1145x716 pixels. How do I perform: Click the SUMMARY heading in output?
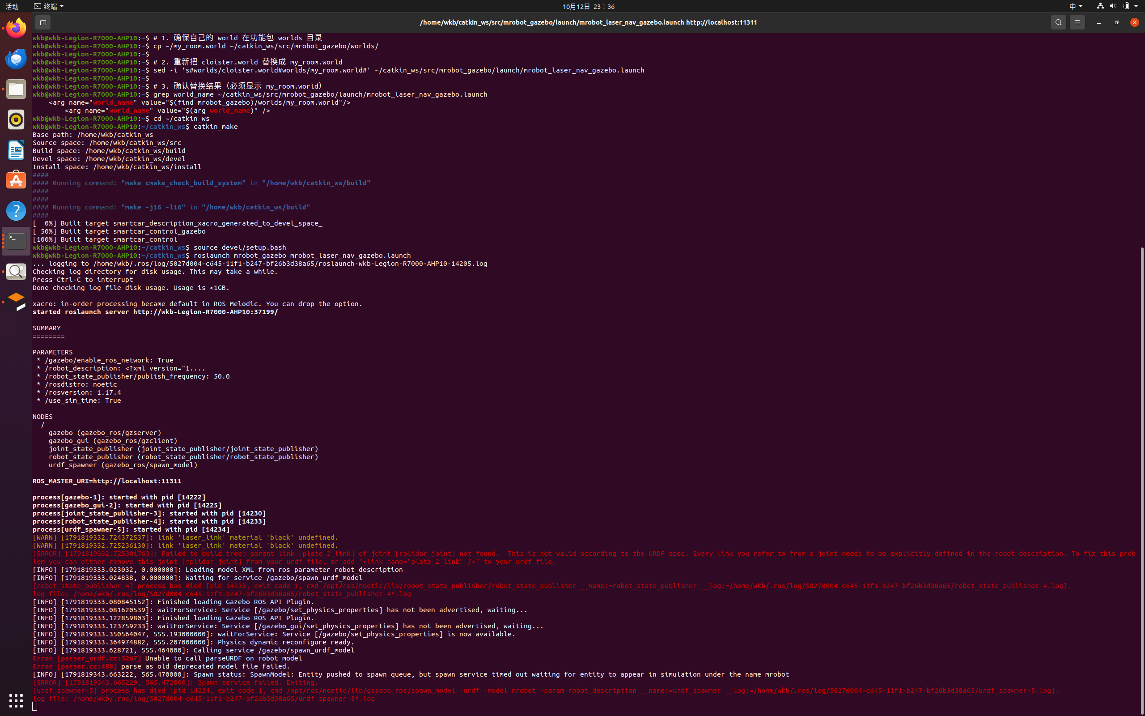(47, 328)
